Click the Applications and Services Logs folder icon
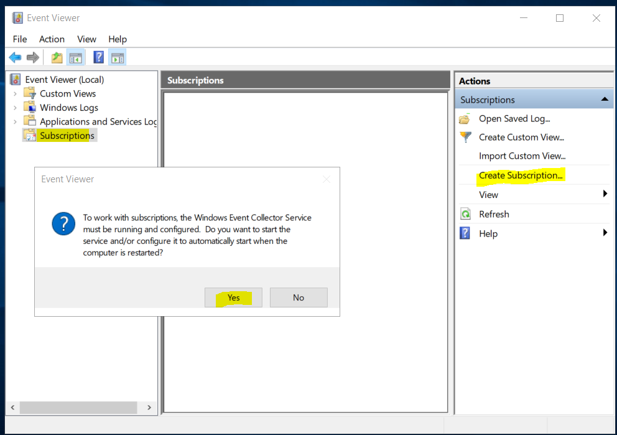Screen dimensions: 617x435 pyautogui.click(x=30, y=121)
